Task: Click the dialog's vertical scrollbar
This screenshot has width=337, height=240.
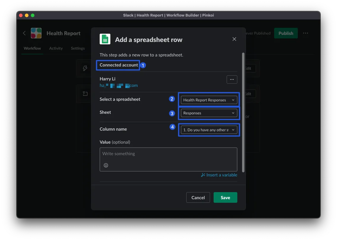Action: point(243,112)
